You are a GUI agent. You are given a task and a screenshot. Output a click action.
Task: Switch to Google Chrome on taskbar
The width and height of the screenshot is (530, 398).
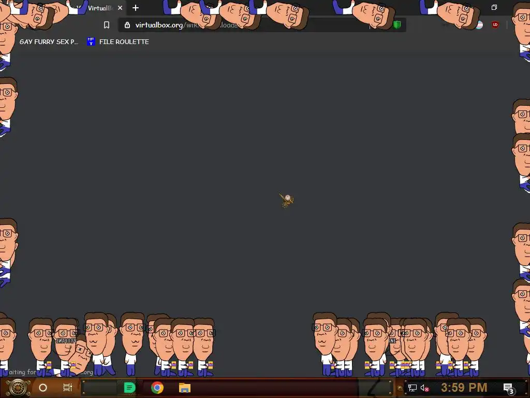[157, 388]
